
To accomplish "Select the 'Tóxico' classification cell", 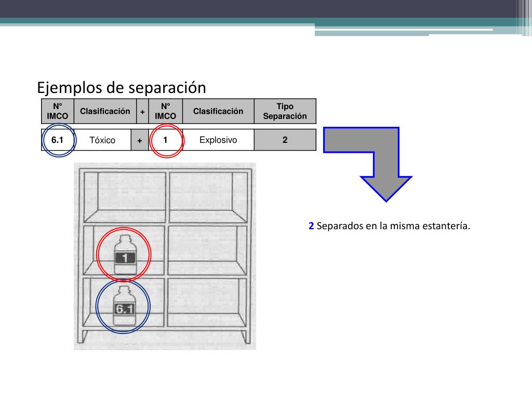I will click(102, 140).
